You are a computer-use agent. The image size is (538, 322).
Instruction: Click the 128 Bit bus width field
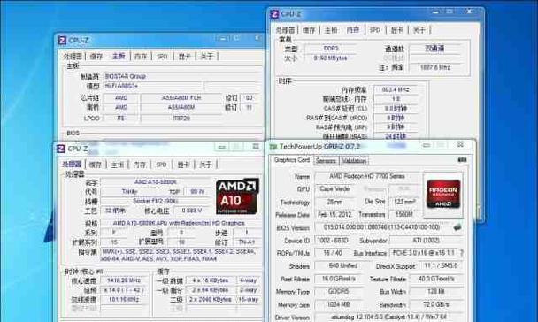(x=436, y=291)
